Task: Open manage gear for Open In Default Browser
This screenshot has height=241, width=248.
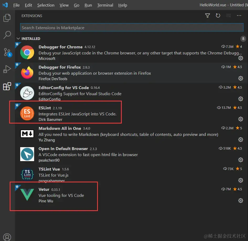Action: 241,160
